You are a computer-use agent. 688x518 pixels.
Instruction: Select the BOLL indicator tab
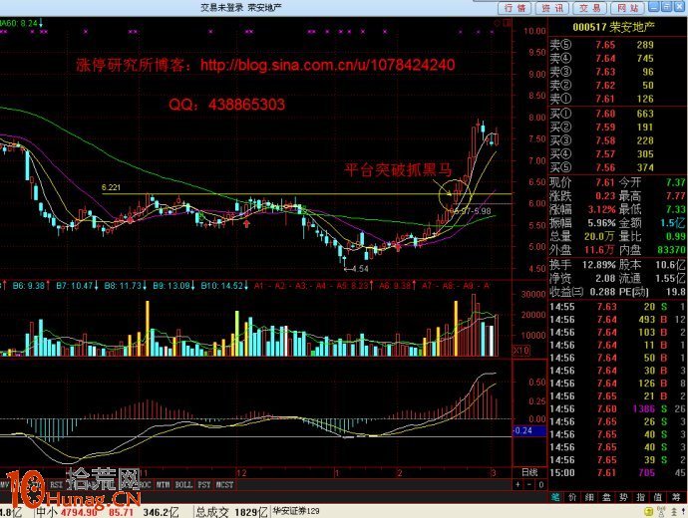183,485
